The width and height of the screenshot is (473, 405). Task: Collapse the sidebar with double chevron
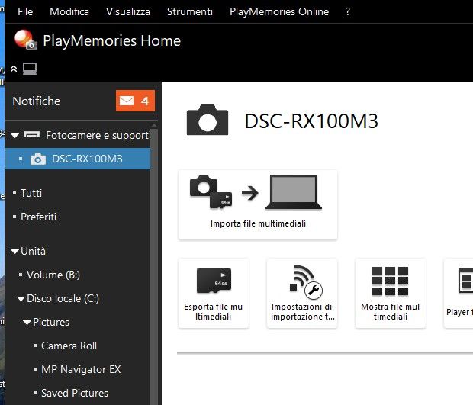(13, 69)
